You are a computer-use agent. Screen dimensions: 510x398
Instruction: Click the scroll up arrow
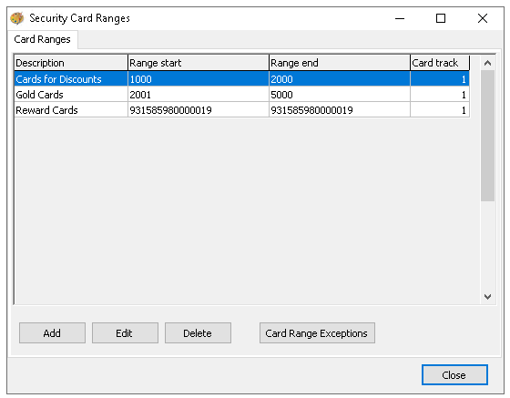[487, 63]
